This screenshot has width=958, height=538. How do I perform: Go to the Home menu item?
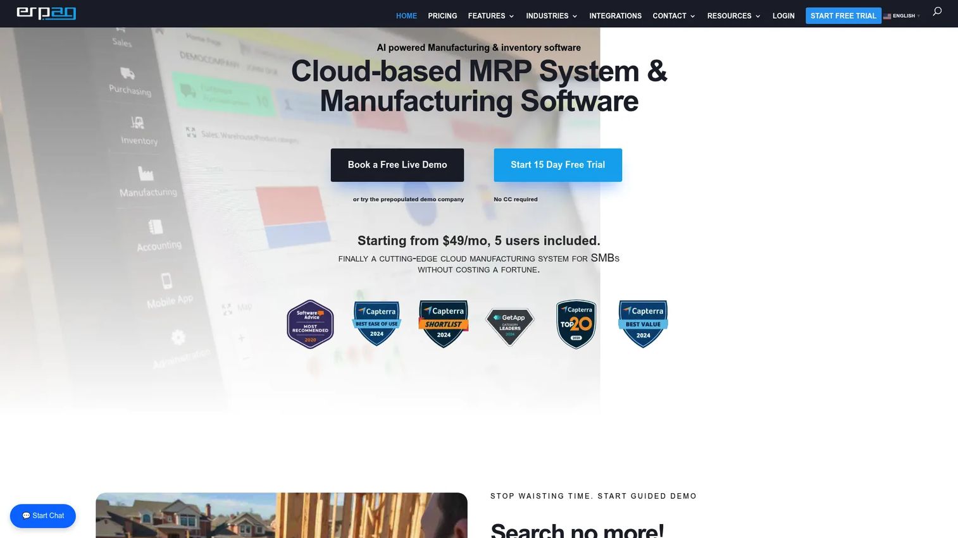[406, 16]
